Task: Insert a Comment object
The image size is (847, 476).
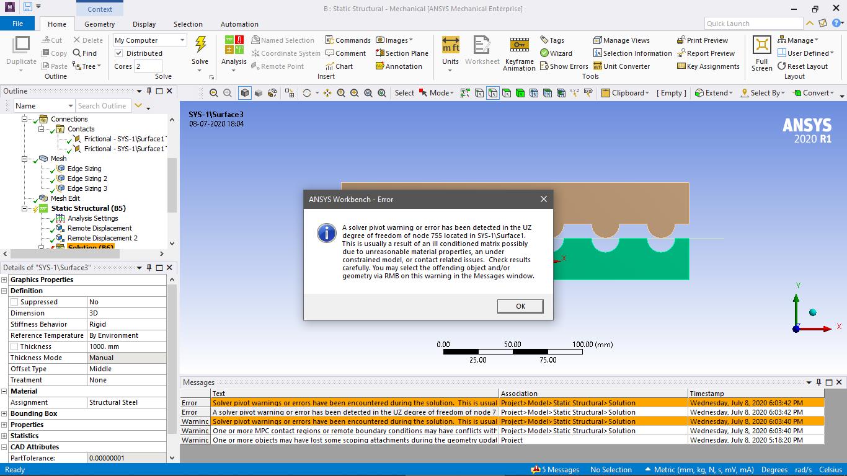Action: pos(345,53)
